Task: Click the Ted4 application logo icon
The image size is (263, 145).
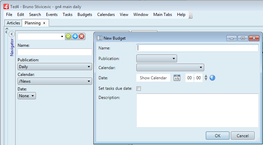Action: [x=6, y=7]
